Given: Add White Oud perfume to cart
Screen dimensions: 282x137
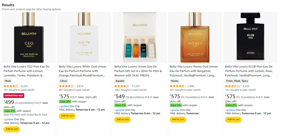Looking at the screenshot, I should click(x=67, y=115).
